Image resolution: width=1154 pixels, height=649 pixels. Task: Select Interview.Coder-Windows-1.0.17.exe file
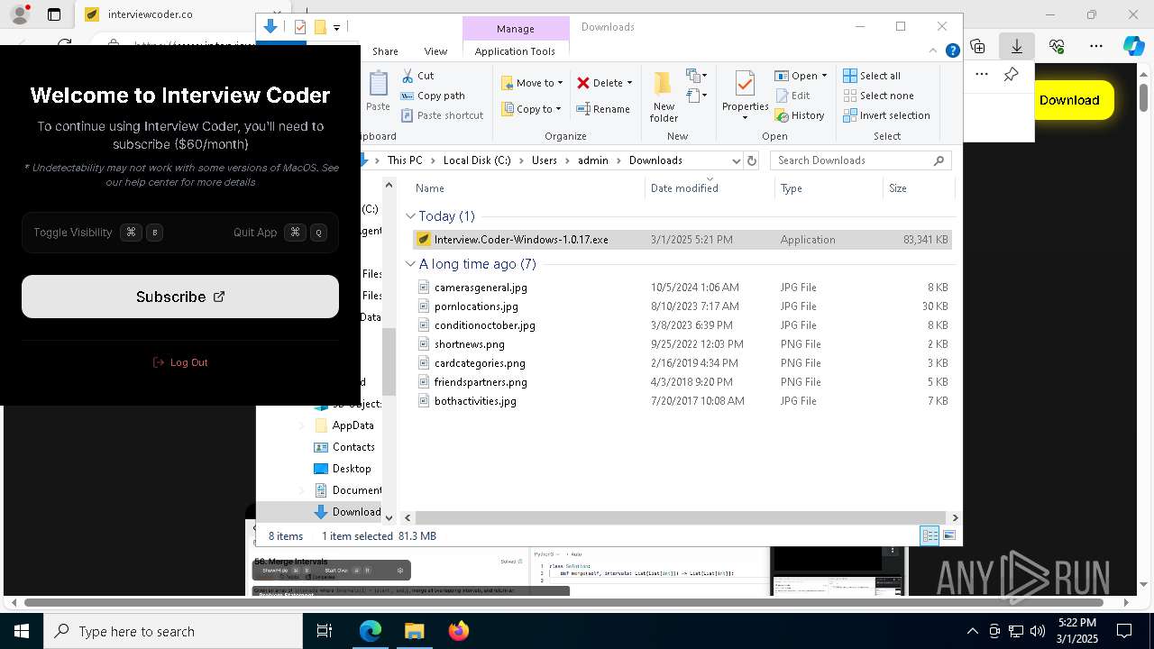(682, 240)
